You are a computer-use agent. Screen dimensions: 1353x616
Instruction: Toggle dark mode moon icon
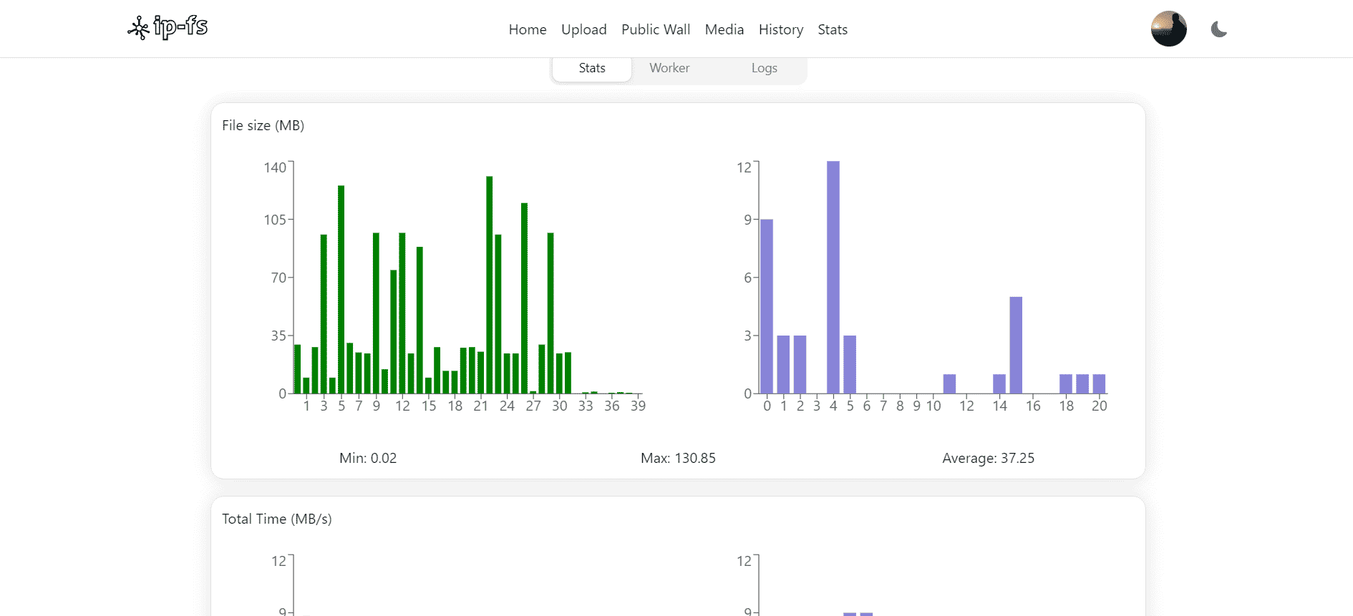point(1218,29)
